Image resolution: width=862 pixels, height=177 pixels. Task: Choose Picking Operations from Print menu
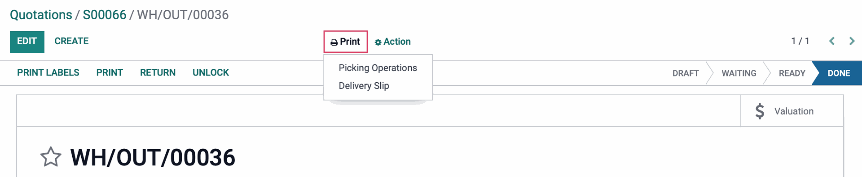coord(378,68)
